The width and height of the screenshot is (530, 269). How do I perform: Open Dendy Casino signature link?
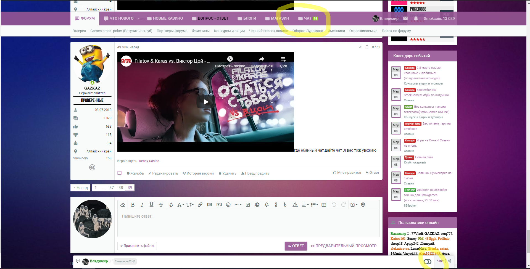149,161
